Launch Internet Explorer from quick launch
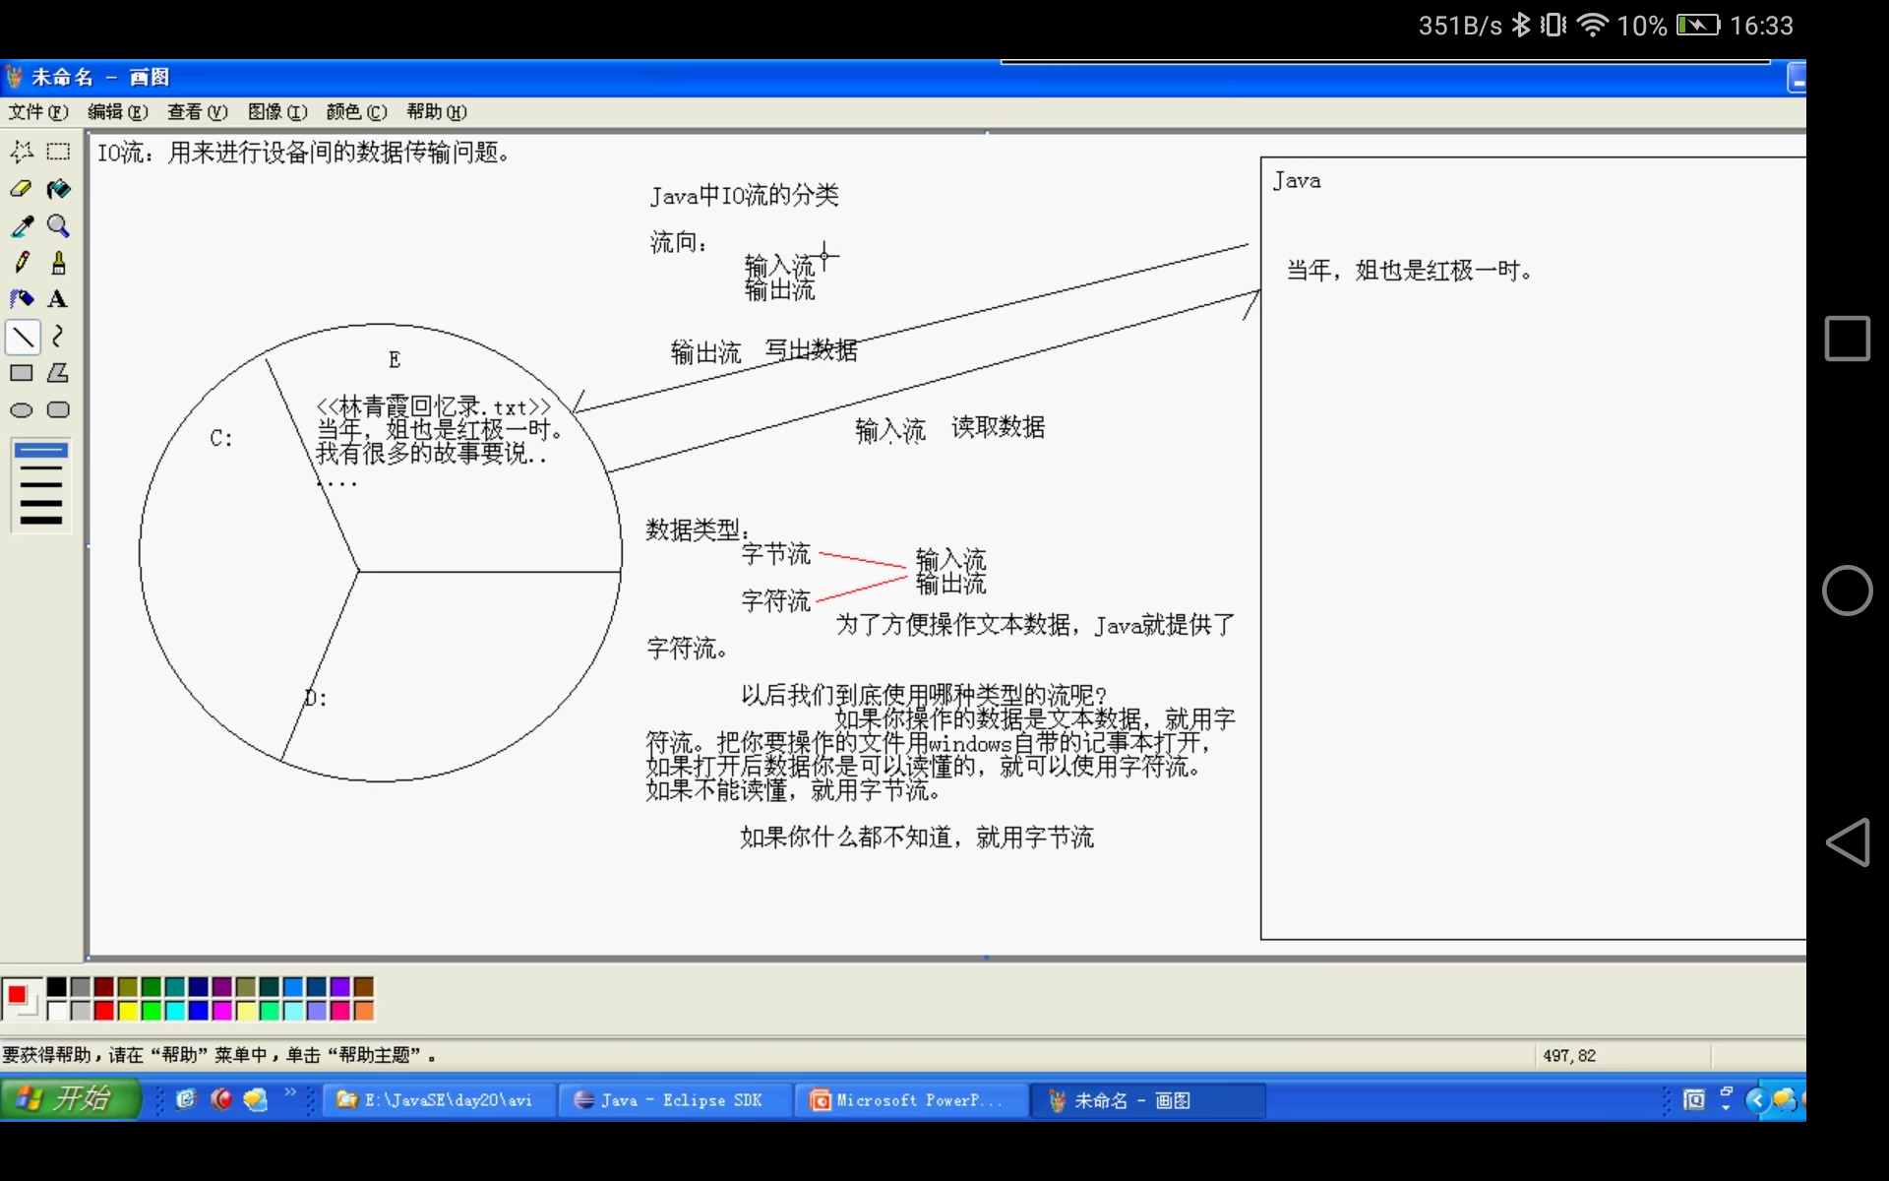 coord(186,1099)
